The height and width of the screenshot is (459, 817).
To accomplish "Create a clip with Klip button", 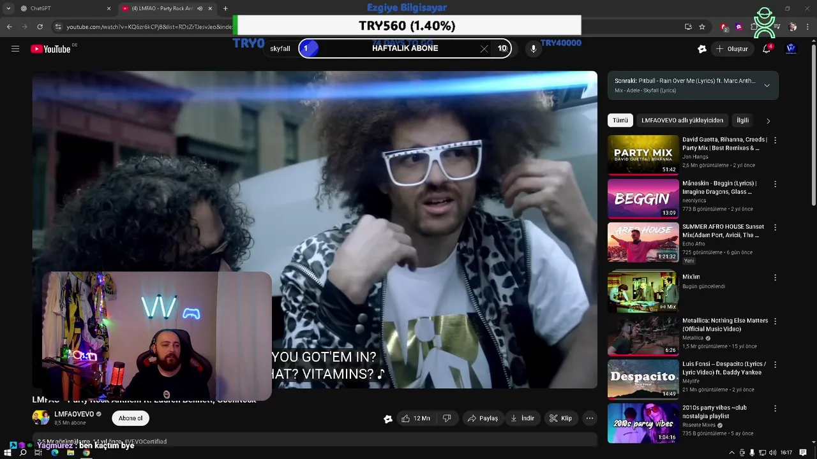I will (x=560, y=418).
